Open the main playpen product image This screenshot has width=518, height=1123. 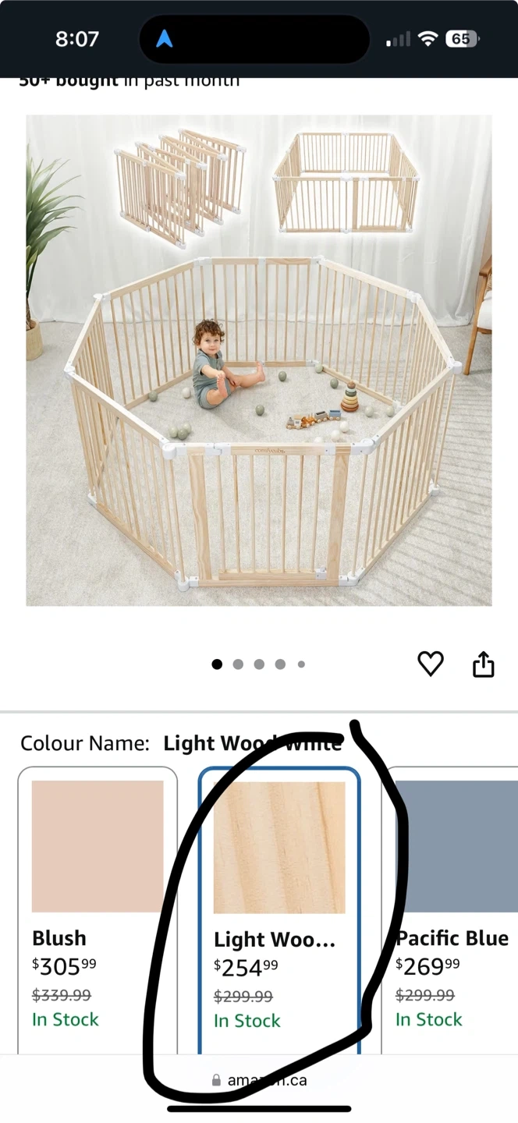pos(259,360)
